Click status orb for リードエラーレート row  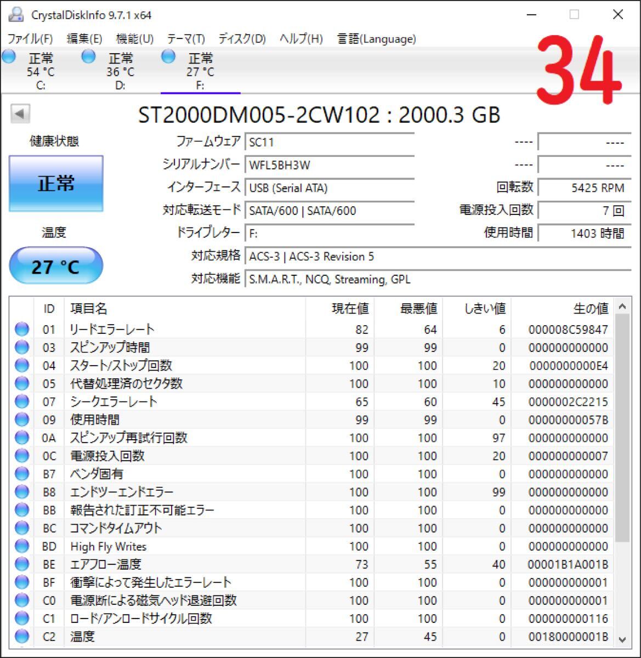point(22,330)
